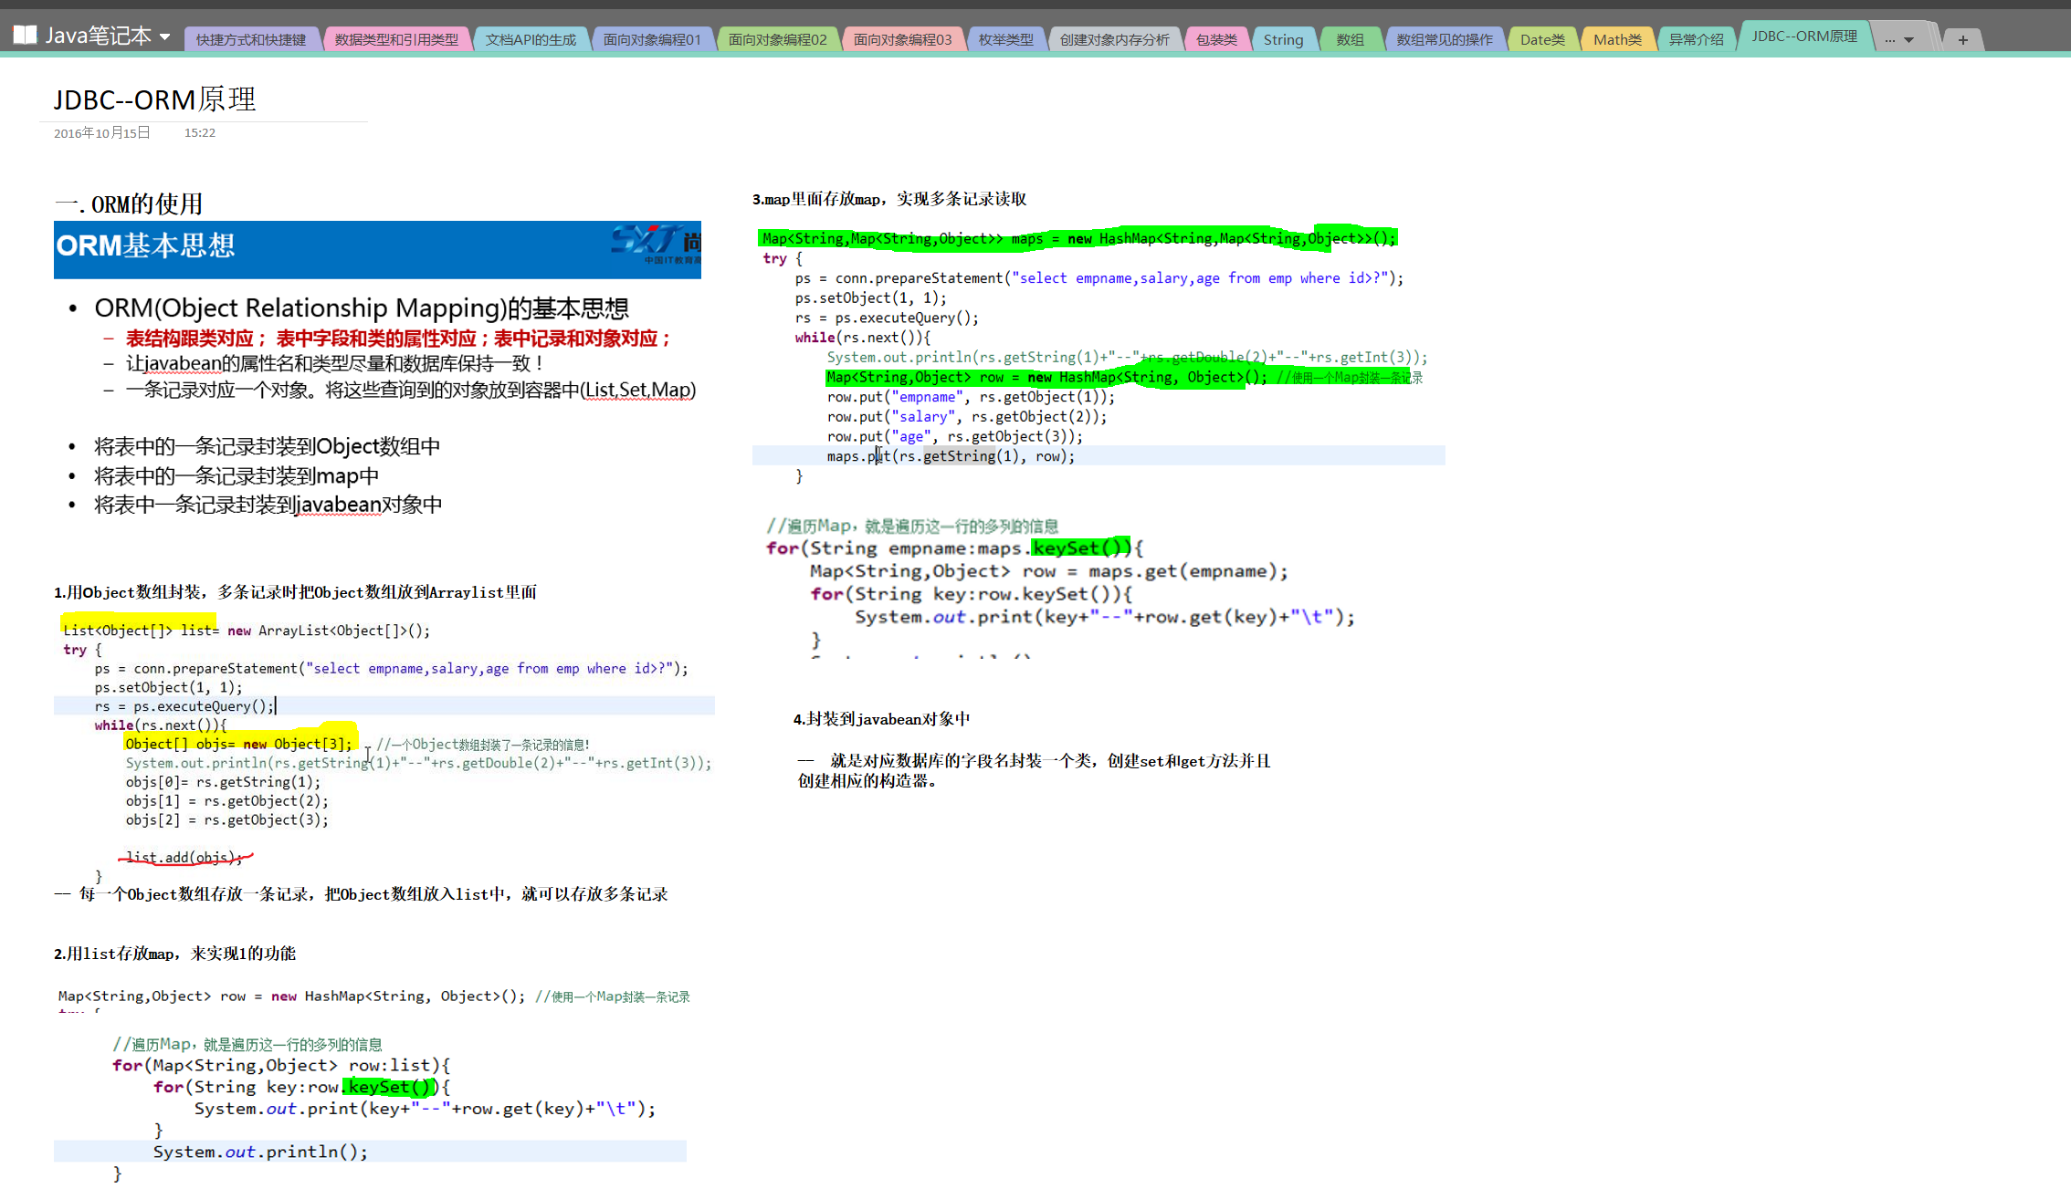Click the ORM基本思想 blue banner image

coord(377,249)
